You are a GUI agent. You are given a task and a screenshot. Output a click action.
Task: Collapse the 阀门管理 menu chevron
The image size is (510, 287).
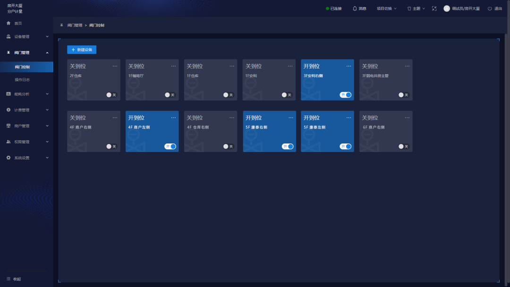coord(47,53)
